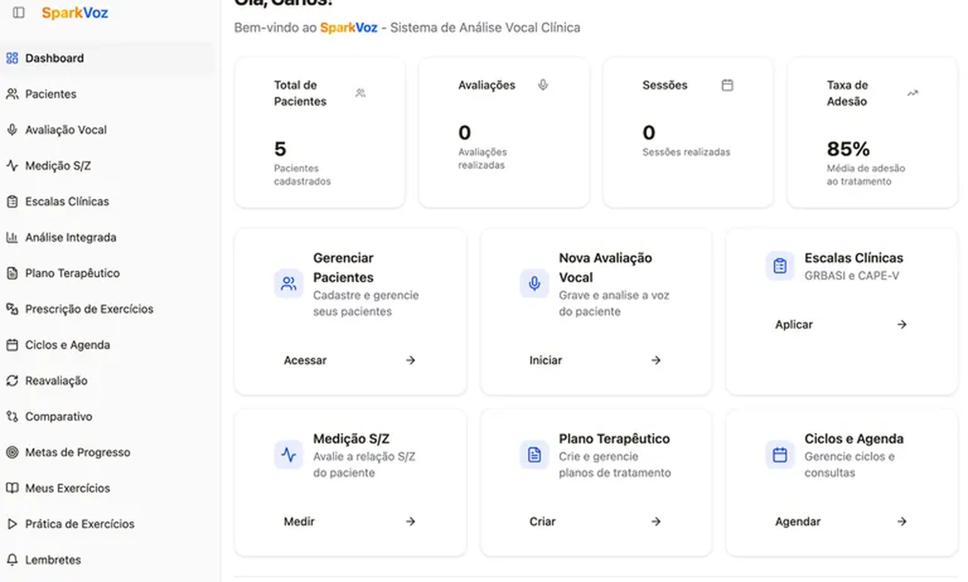Click the Taxa de Adesão 85% card
The height and width of the screenshot is (582, 968).
tap(872, 133)
